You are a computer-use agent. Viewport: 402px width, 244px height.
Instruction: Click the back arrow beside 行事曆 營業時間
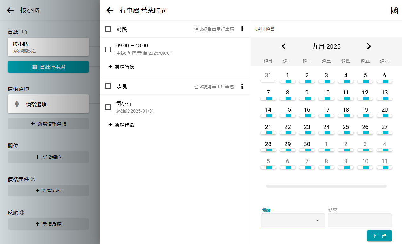click(x=110, y=10)
